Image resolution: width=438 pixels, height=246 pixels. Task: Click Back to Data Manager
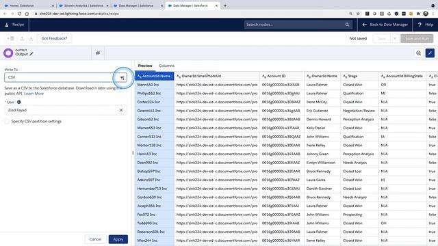[385, 25]
